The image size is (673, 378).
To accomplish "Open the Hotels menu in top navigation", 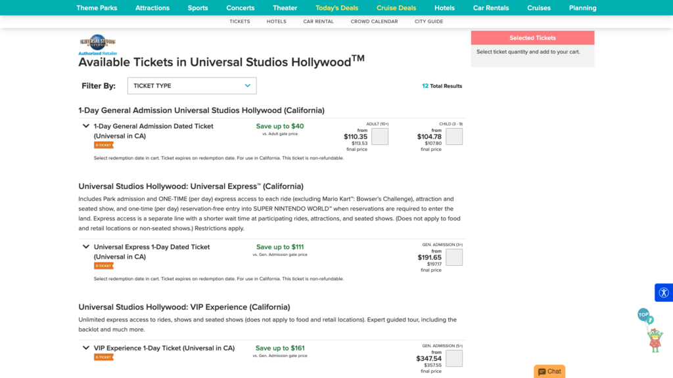I will 445,8.
